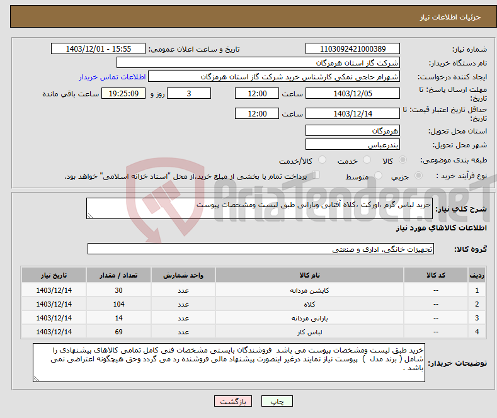Click the اطلاعات کالاهای مورد نیاز section title
This screenshot has height=418, width=497.
(x=441, y=228)
